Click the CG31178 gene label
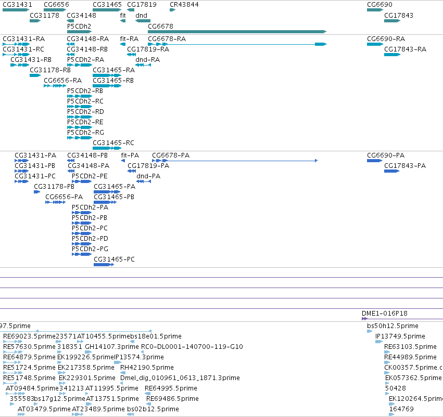The image size is (443, 417). tap(44, 15)
